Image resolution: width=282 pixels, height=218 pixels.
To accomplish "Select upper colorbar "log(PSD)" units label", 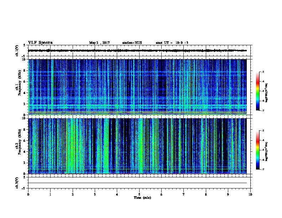I will pos(267,93).
